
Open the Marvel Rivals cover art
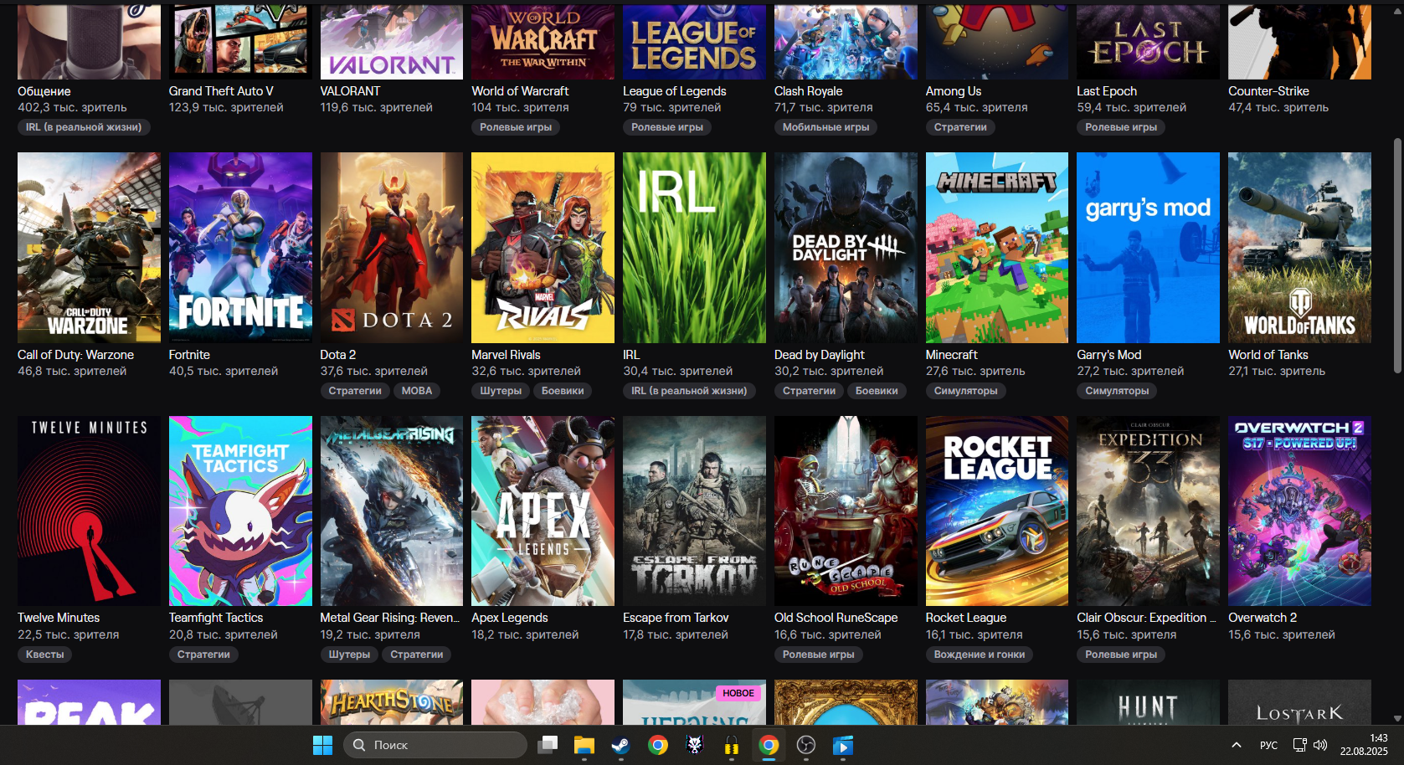point(543,248)
